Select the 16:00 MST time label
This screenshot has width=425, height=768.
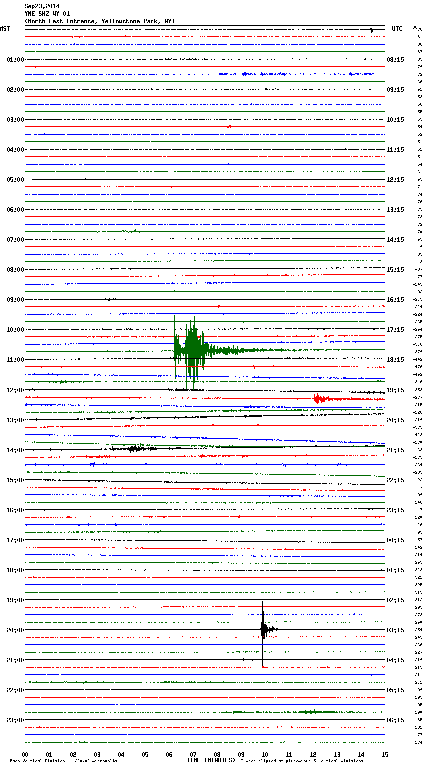pos(15,510)
